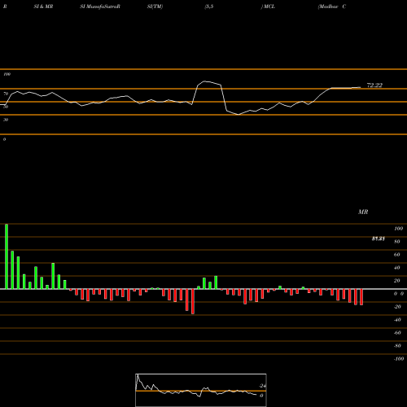
Task: Click the MR panel title label
Action: (363, 212)
